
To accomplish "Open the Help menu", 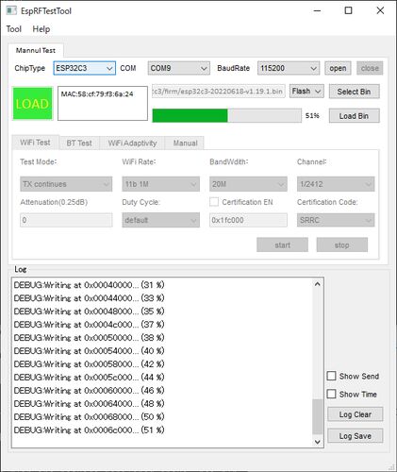I will coord(41,29).
